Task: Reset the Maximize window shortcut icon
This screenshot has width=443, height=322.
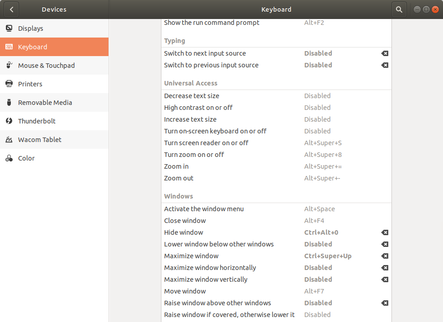Action: [x=385, y=256]
